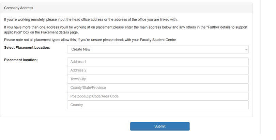The height and width of the screenshot is (140, 276).
Task: Click the "Create New" selected option text
Action: pos(81,49)
